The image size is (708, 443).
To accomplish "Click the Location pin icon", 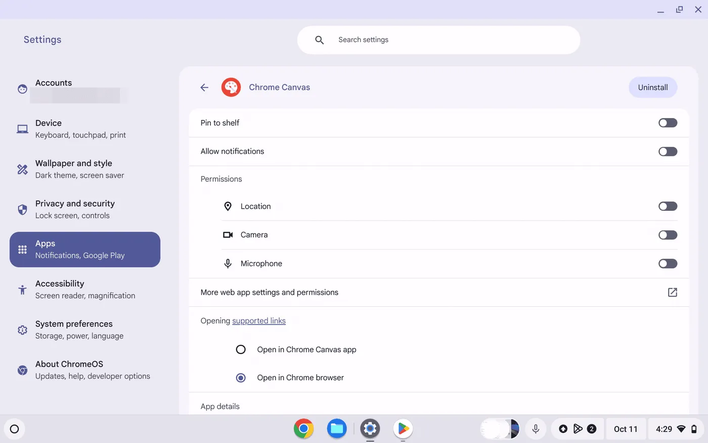I will pyautogui.click(x=228, y=207).
